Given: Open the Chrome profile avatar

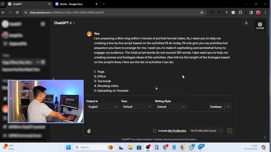Looking at the screenshot, I should (x=258, y=12).
